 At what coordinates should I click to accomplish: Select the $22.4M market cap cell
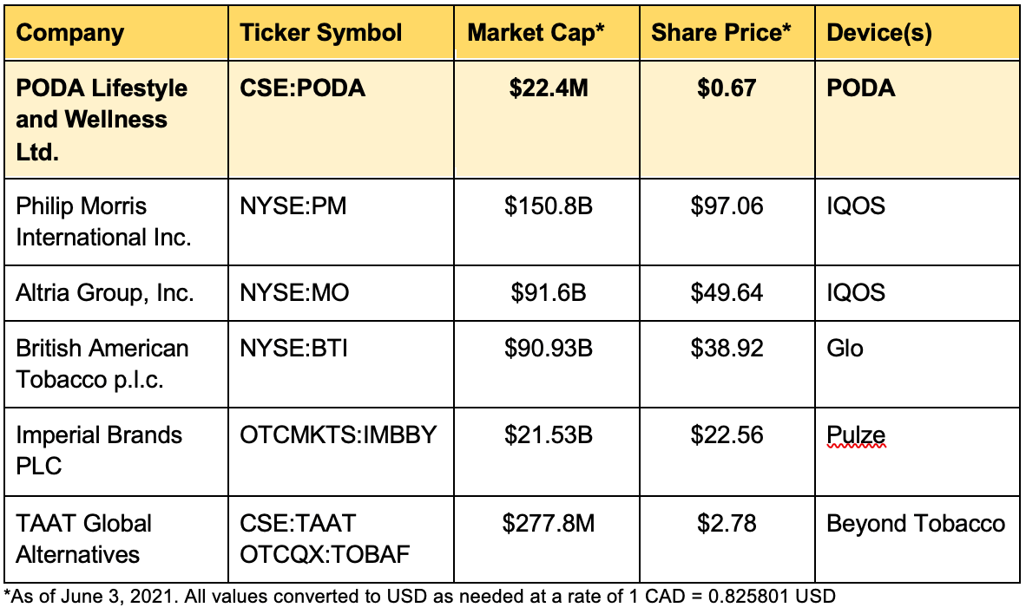point(546,120)
